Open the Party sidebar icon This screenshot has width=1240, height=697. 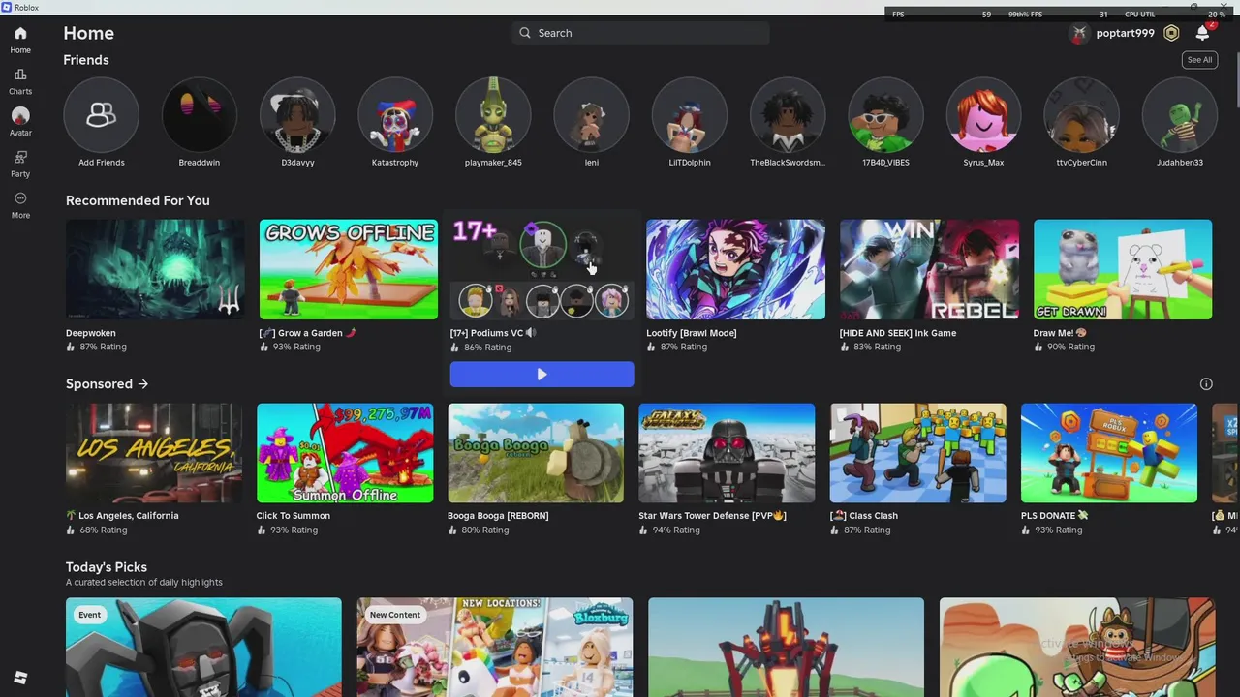20,157
